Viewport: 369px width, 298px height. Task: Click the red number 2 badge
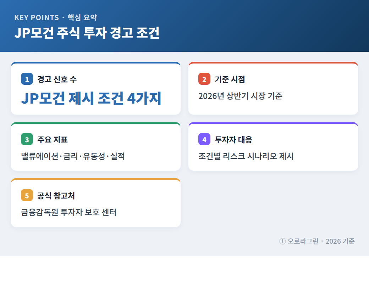(204, 79)
